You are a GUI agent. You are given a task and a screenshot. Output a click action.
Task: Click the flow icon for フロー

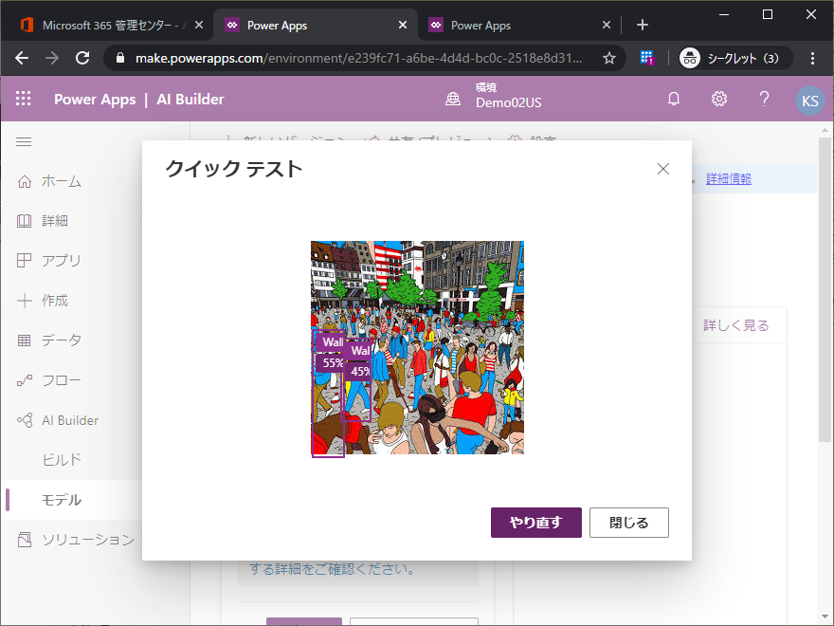[x=25, y=380]
